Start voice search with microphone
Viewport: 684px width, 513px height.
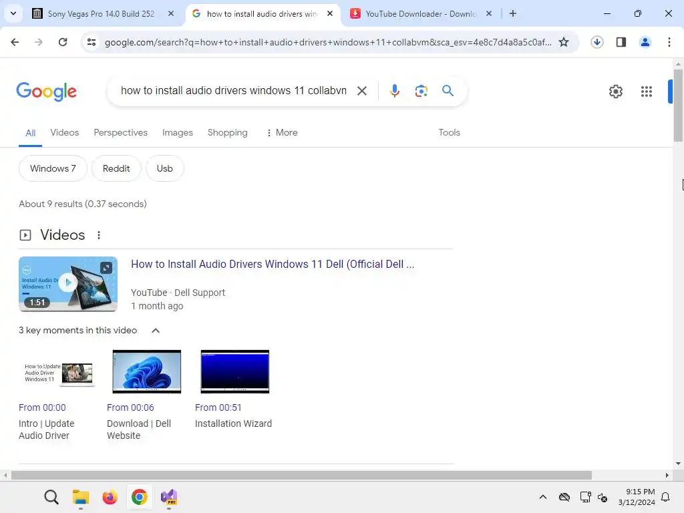click(x=394, y=91)
